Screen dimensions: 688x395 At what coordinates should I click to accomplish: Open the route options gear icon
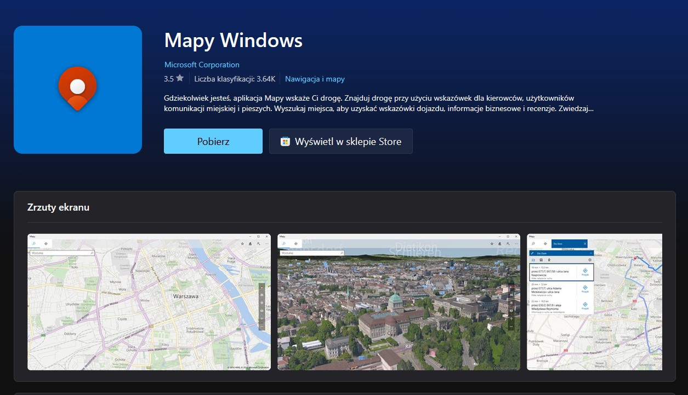point(590,260)
